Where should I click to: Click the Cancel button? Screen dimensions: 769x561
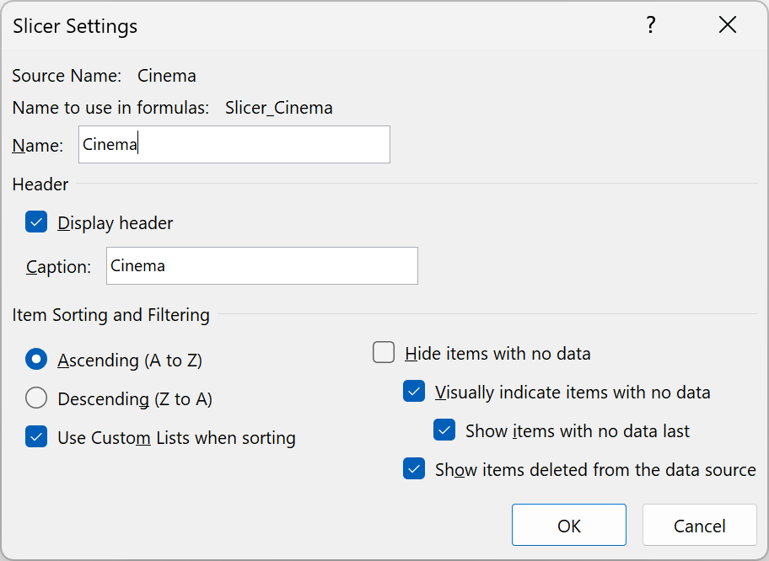click(x=699, y=525)
